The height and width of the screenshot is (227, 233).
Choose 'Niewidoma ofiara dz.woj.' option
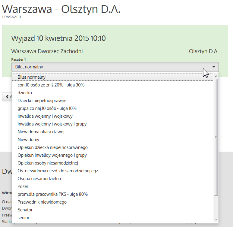point(112,132)
